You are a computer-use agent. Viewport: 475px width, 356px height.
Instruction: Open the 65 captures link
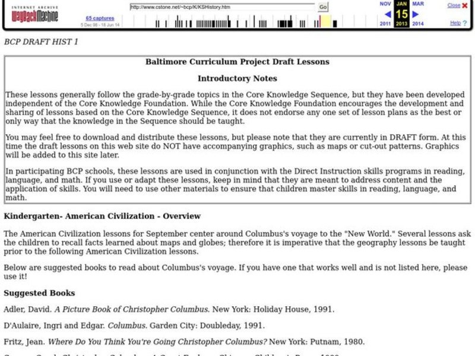click(x=100, y=18)
